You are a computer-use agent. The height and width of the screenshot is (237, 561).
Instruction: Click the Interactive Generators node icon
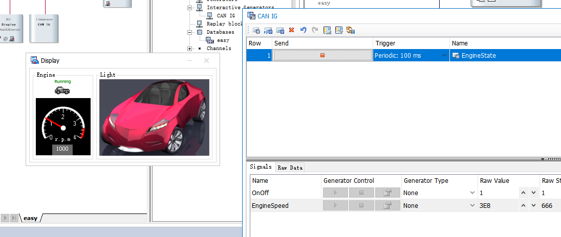[x=199, y=7]
